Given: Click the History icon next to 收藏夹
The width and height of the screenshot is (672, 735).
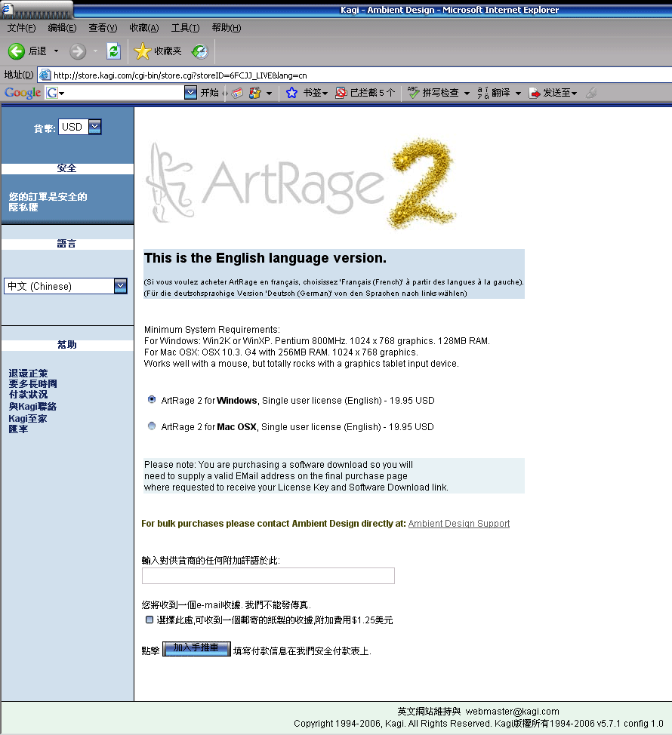Looking at the screenshot, I should [200, 51].
